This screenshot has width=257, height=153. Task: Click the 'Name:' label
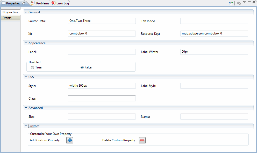coord(145,117)
